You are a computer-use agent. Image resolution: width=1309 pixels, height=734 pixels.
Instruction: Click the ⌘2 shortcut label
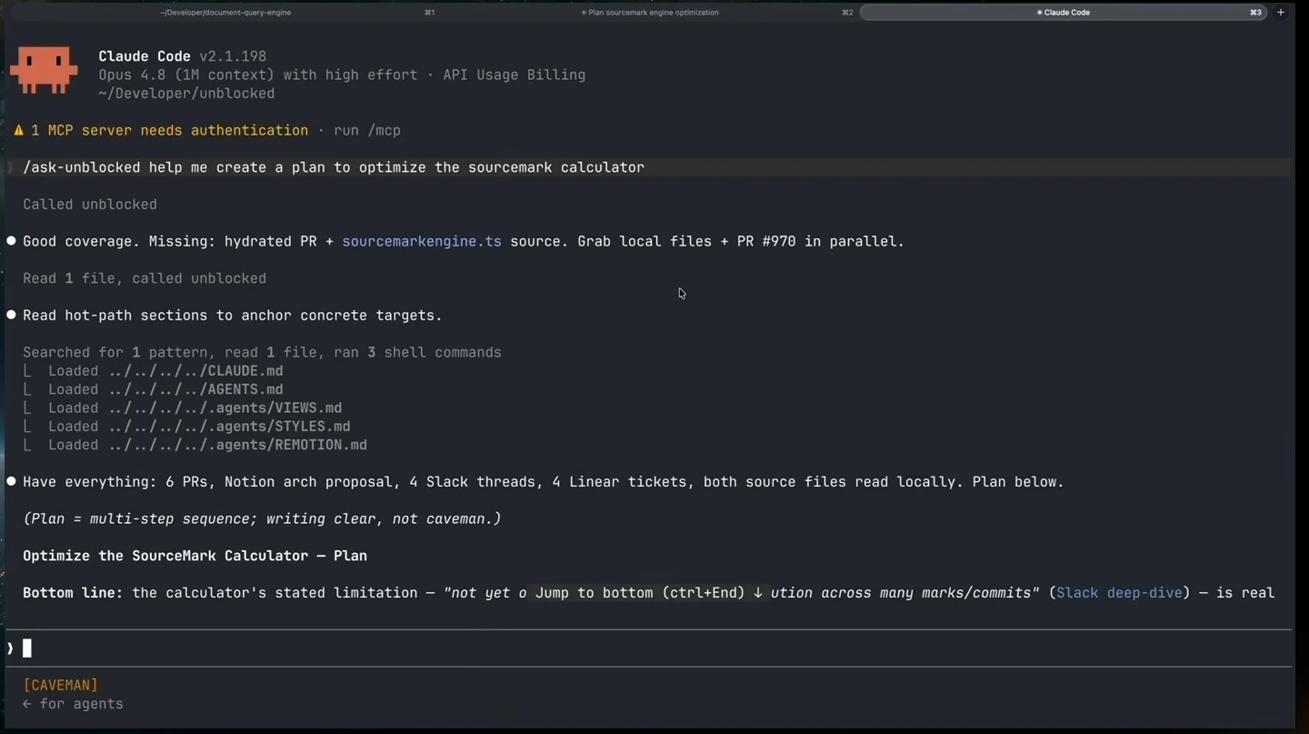(x=847, y=13)
